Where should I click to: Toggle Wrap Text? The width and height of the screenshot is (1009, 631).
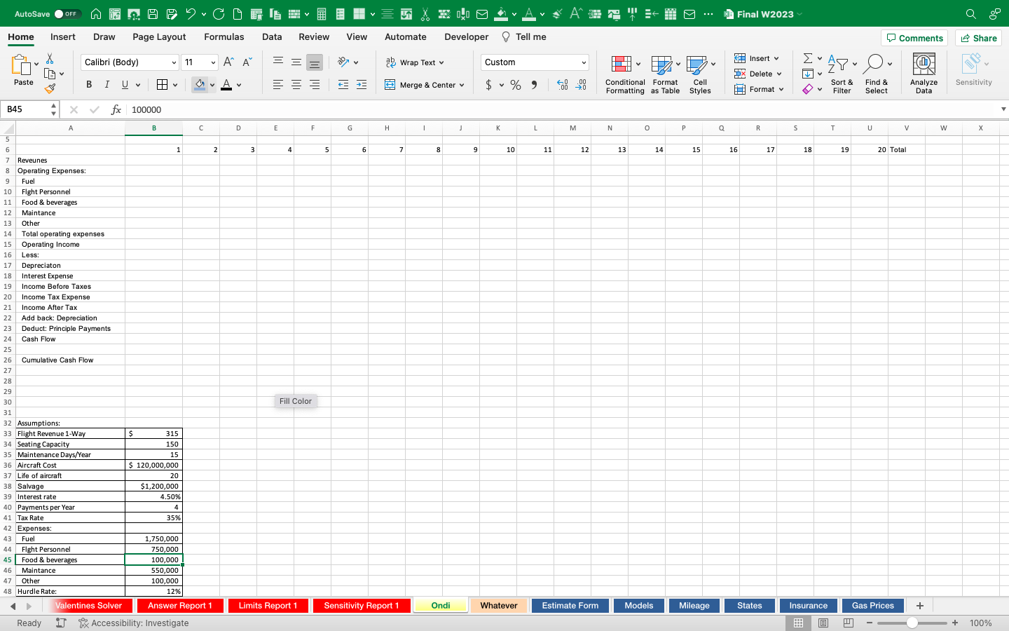[x=415, y=62]
